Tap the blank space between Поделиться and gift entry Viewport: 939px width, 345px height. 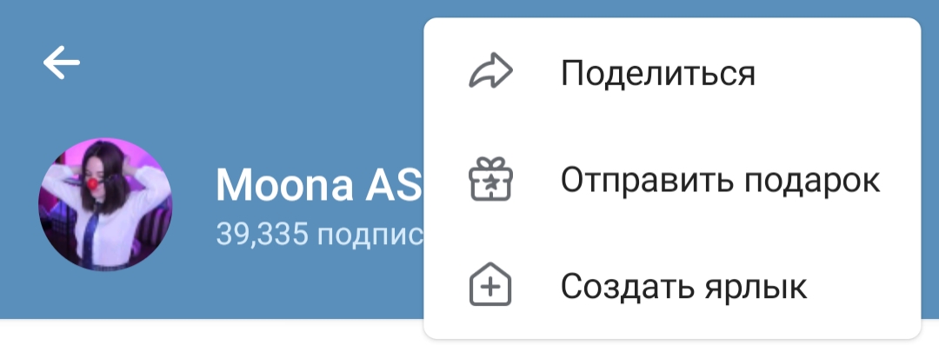coord(672,126)
